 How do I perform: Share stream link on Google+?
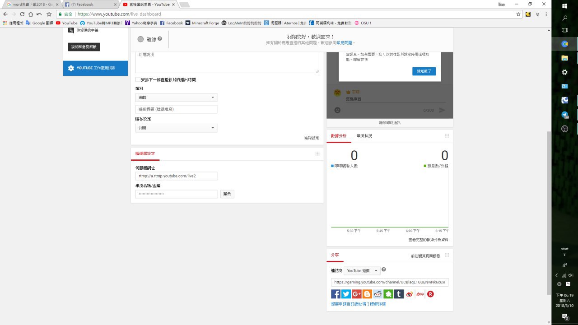(357, 294)
